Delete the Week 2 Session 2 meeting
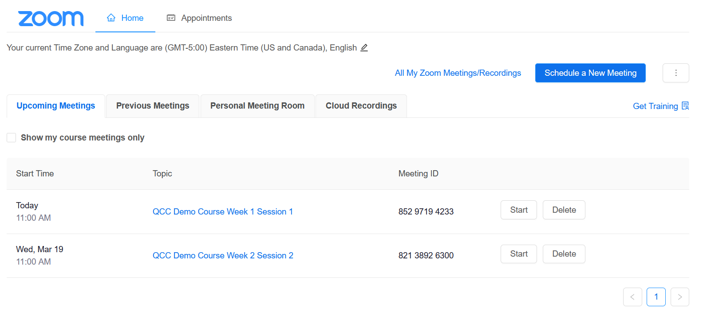Image resolution: width=707 pixels, height=316 pixels. tap(564, 254)
